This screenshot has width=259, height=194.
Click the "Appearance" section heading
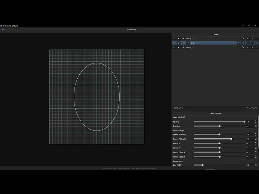click(178, 161)
